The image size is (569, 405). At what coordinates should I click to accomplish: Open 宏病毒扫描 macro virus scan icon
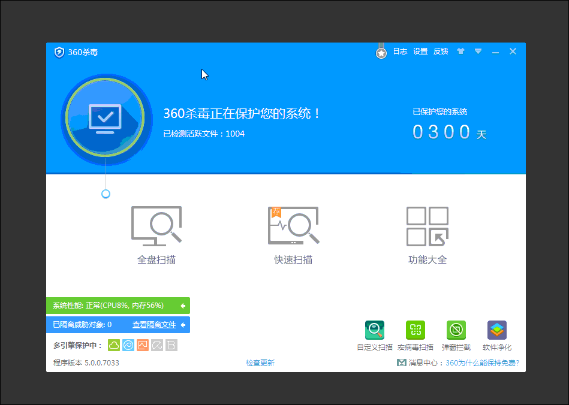tap(415, 330)
